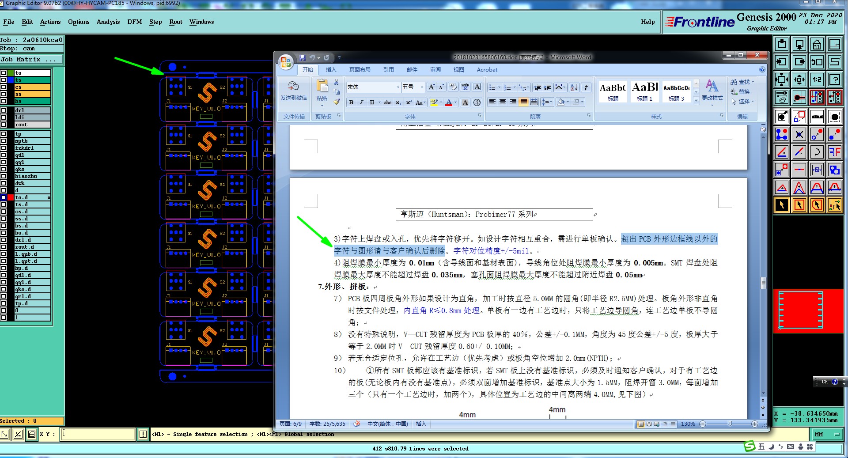Expand the font color dropdown arrow
Screen dimensions: 848x458
point(456,102)
